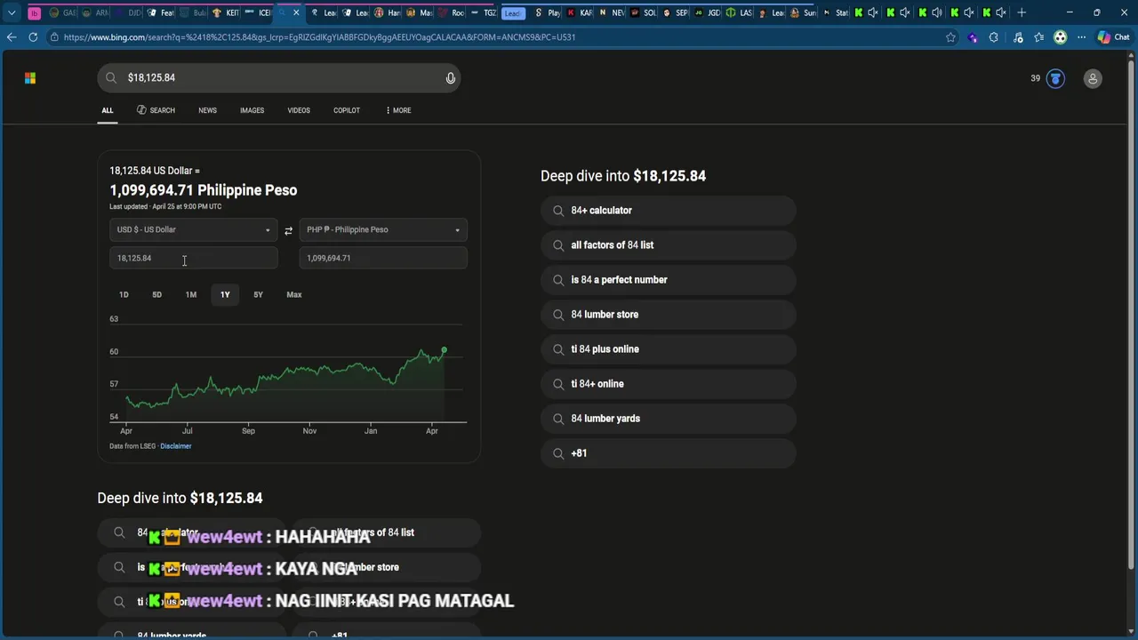Open the account profile icon
Image resolution: width=1138 pixels, height=640 pixels.
pyautogui.click(x=1093, y=78)
